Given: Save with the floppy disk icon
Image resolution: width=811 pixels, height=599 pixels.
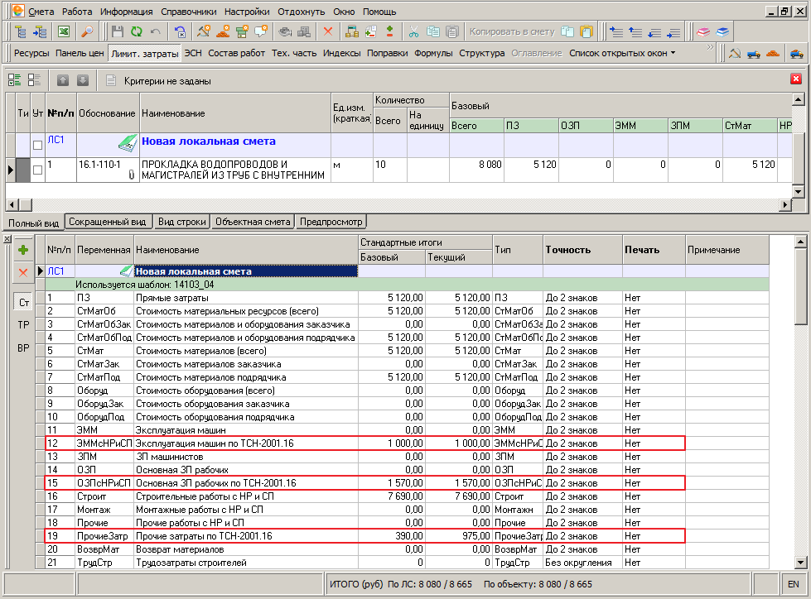Looking at the screenshot, I should (118, 32).
